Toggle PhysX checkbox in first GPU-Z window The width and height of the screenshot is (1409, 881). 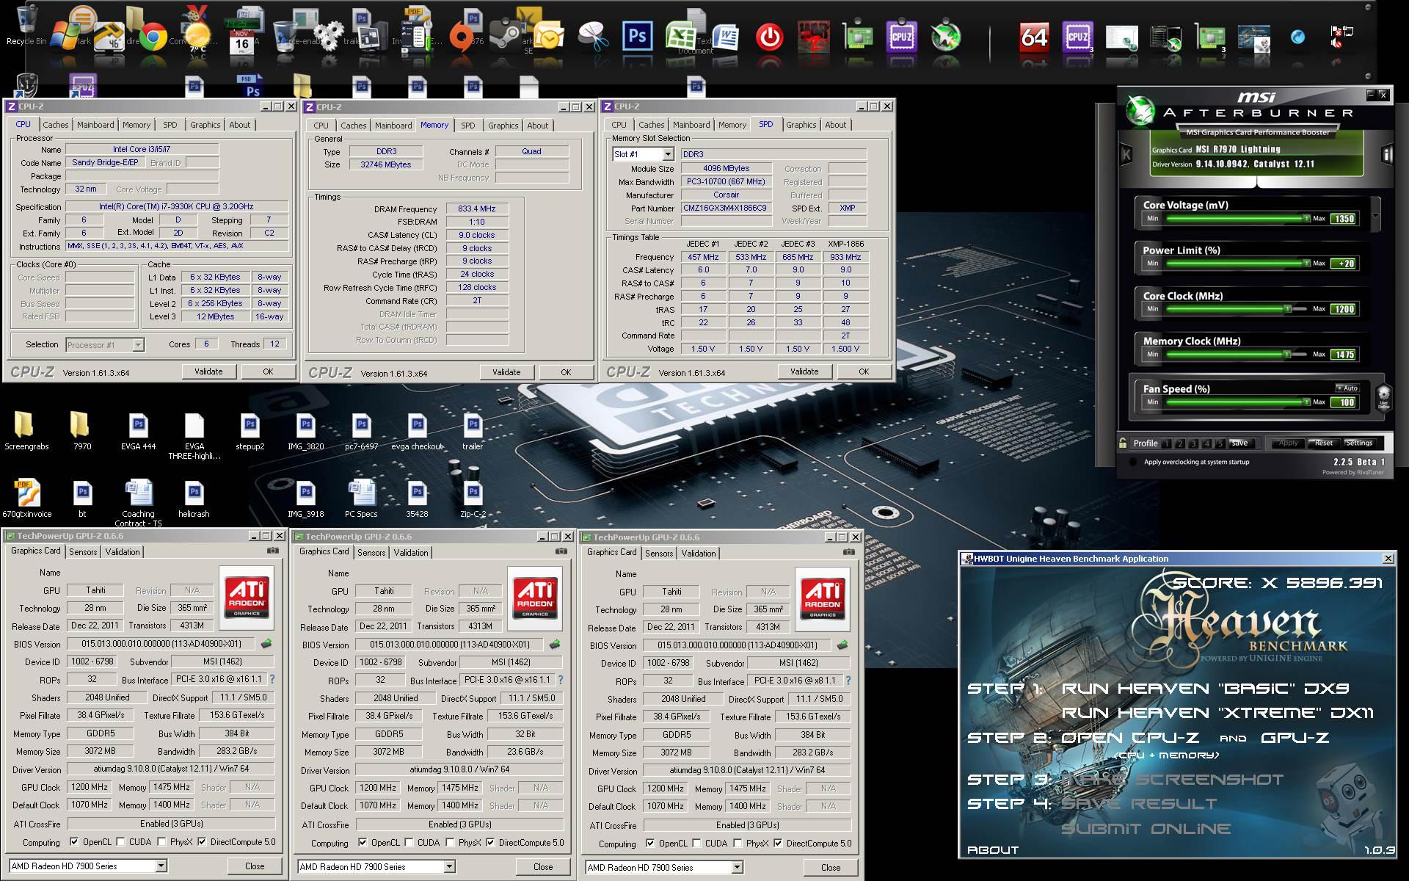pyautogui.click(x=161, y=842)
